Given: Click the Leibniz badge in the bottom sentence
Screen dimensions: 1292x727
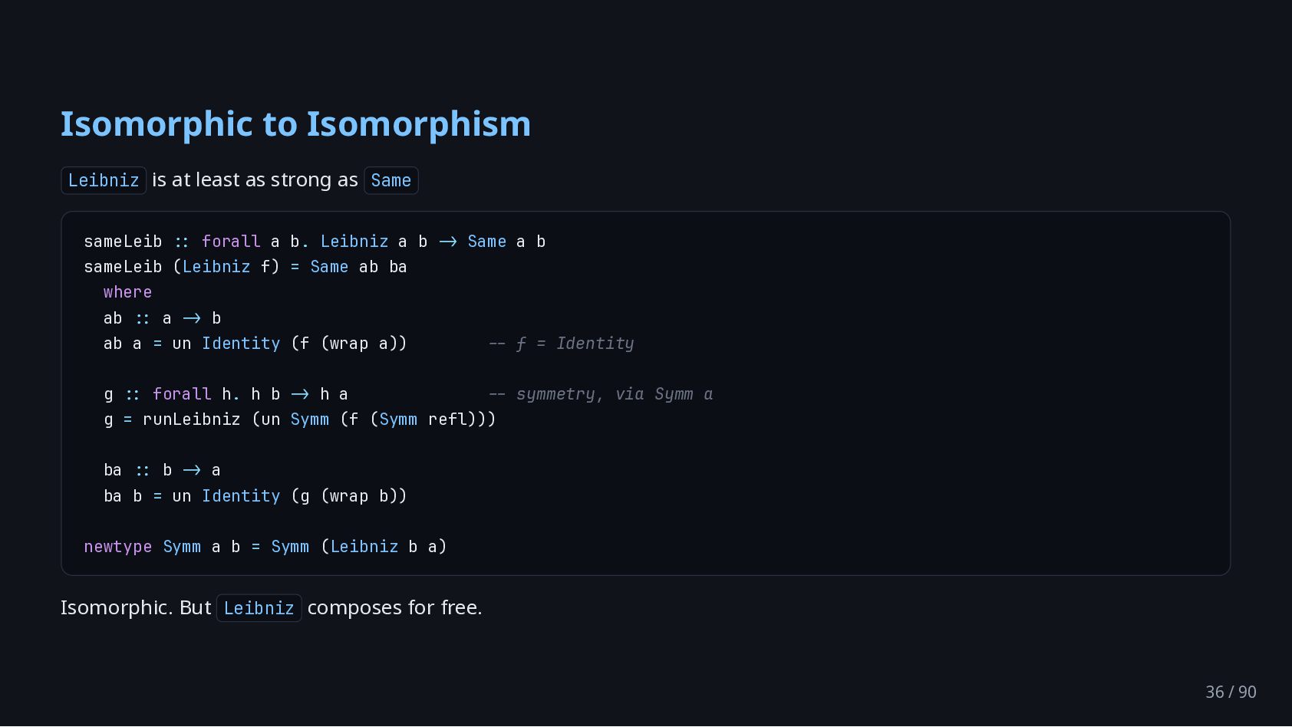Looking at the screenshot, I should (259, 608).
